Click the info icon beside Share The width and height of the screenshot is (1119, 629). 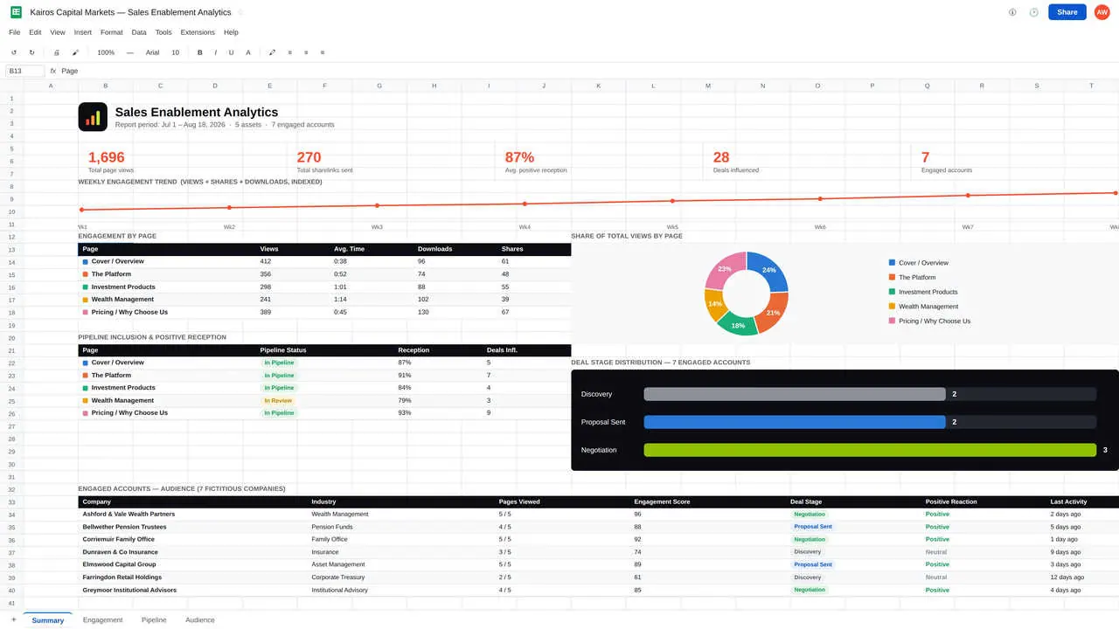[1012, 12]
